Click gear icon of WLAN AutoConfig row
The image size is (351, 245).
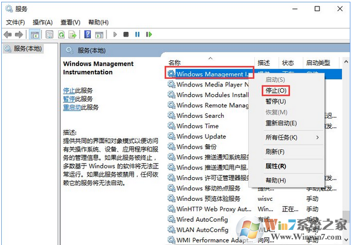coord(171,229)
